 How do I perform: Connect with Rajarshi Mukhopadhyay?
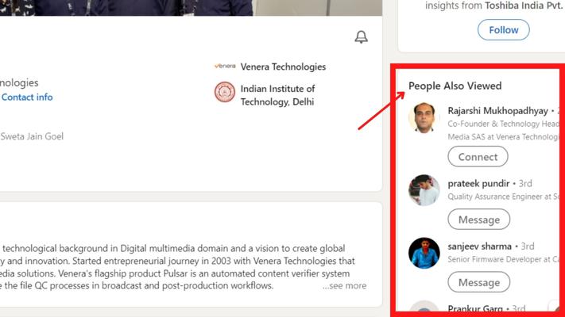478,157
